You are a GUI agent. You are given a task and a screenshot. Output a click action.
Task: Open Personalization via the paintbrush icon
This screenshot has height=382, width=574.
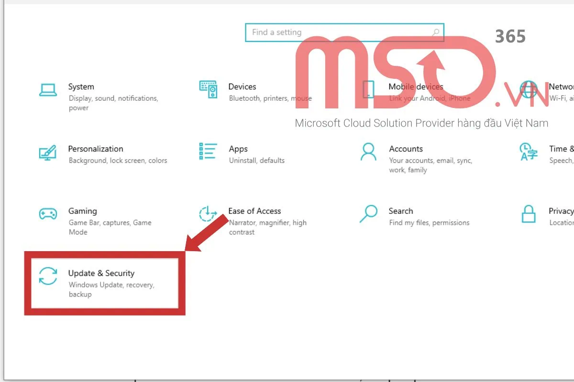(x=47, y=153)
